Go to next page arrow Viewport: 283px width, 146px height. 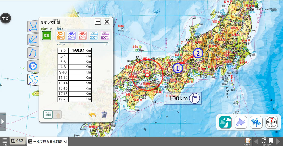278,141
